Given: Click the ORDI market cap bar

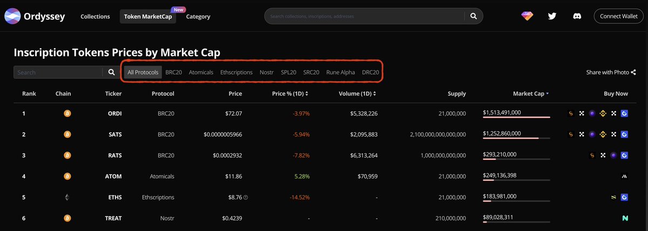Looking at the screenshot, I should [516, 117].
